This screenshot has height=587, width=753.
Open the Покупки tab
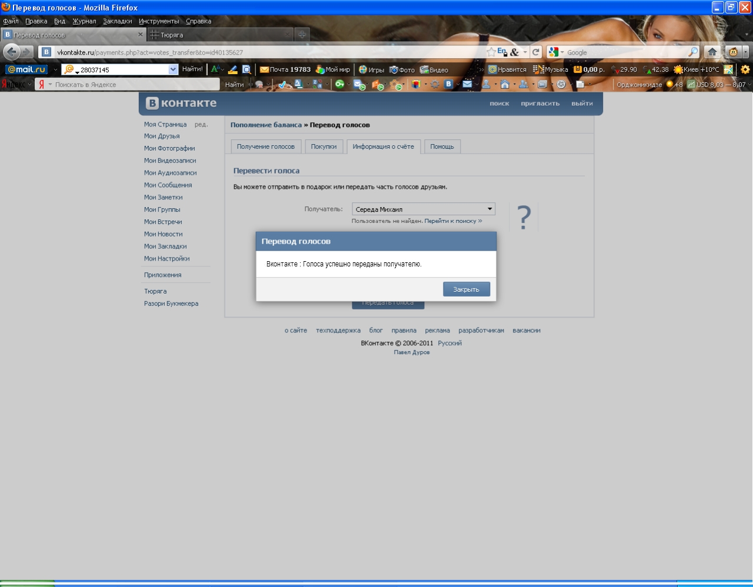(x=324, y=146)
